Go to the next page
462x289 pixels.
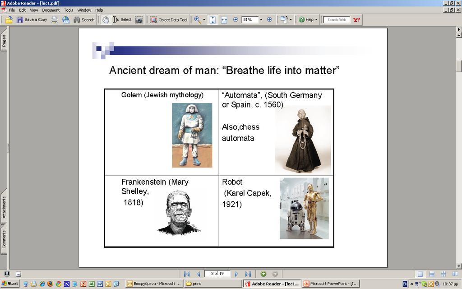point(236,274)
